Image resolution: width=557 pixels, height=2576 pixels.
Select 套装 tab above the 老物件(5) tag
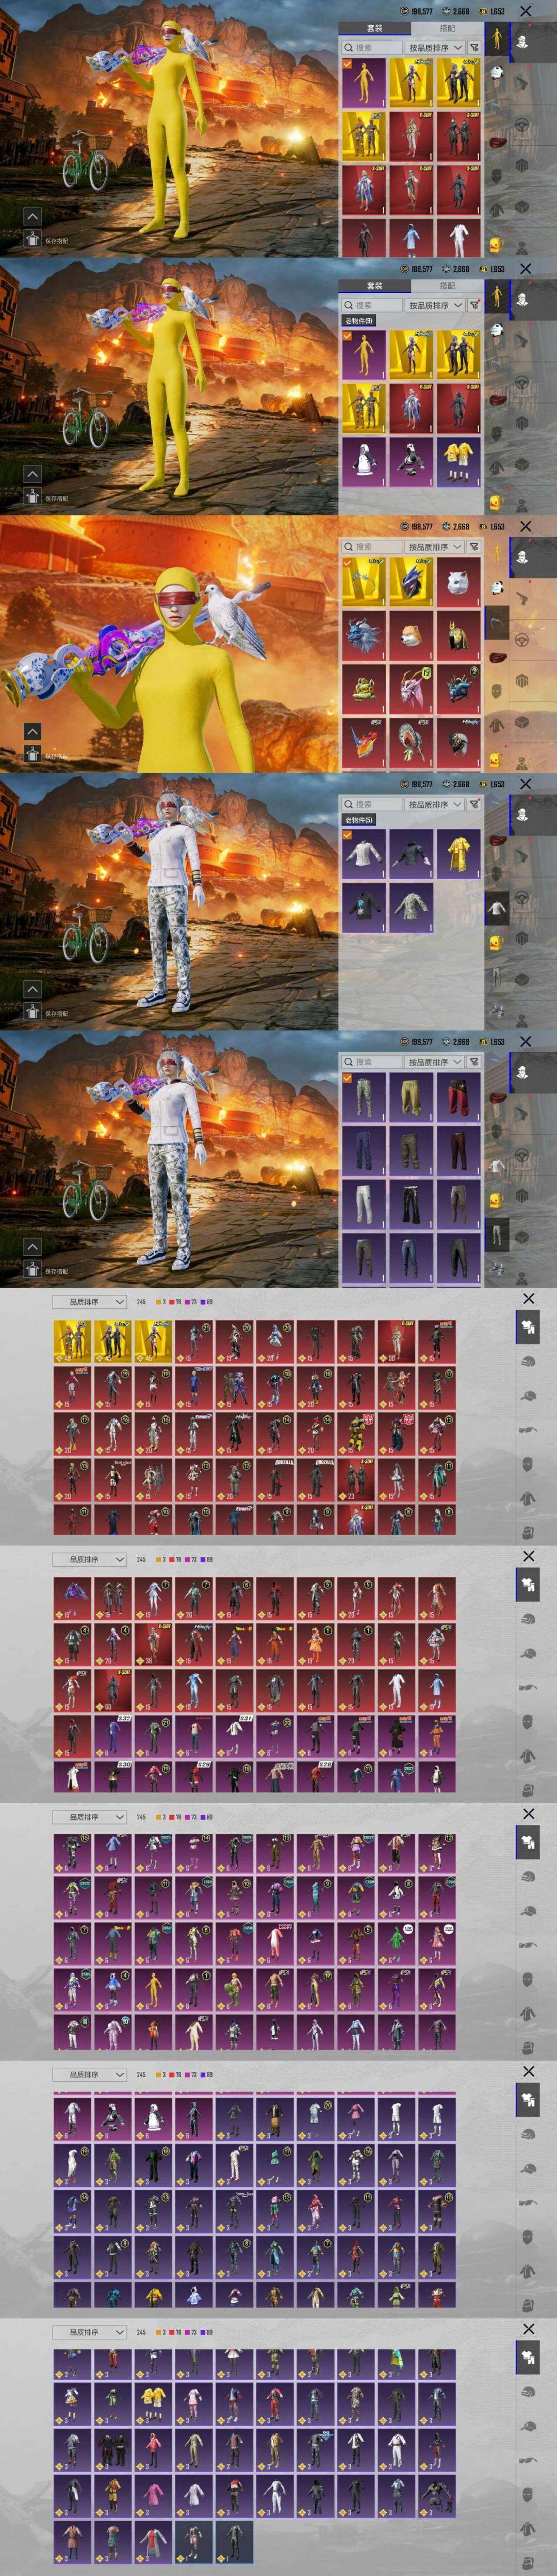374,286
